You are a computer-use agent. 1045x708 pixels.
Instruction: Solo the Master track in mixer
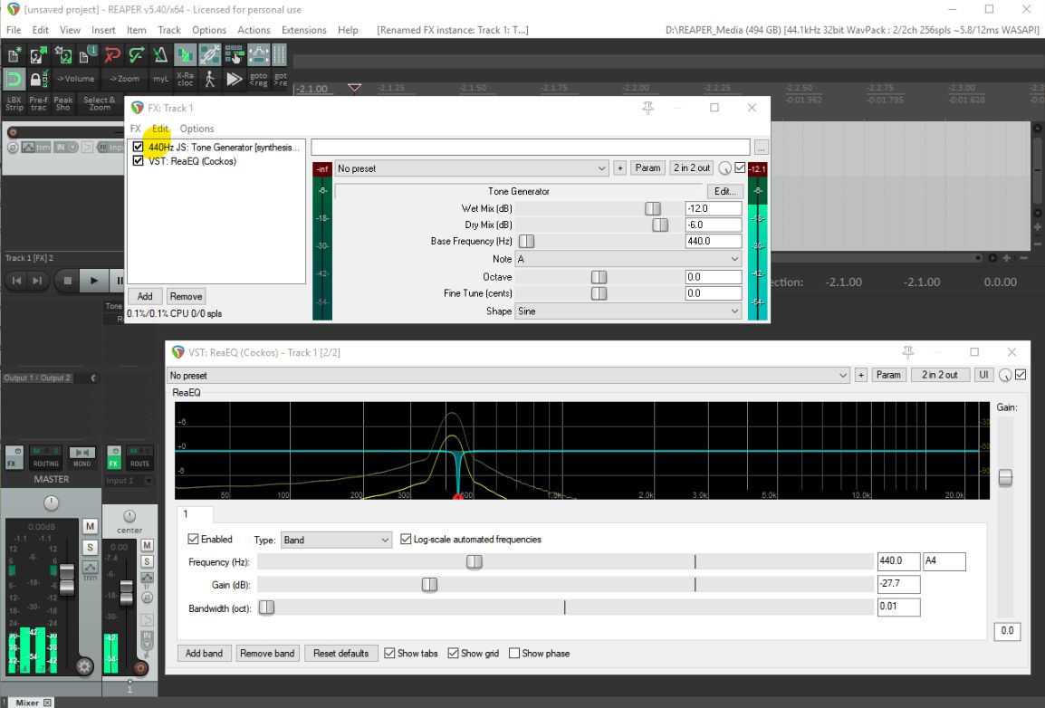click(90, 548)
